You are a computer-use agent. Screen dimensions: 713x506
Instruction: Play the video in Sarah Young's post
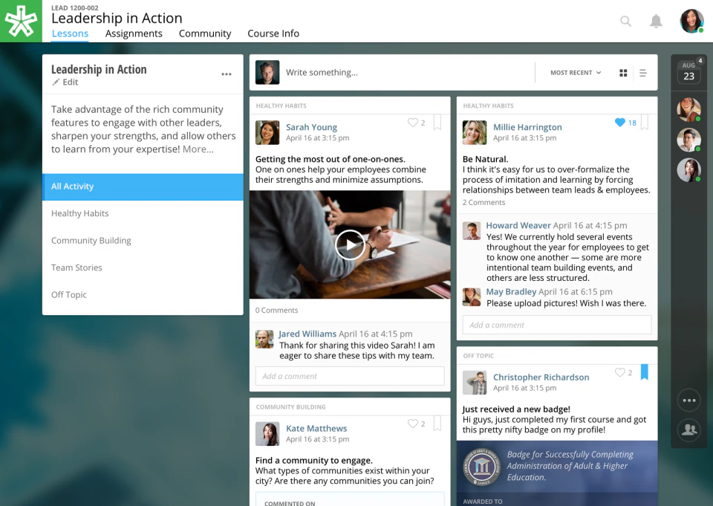(x=350, y=244)
